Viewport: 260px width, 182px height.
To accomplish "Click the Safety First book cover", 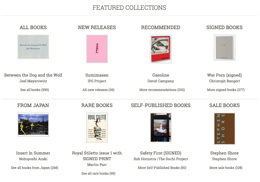I will [x=161, y=128].
